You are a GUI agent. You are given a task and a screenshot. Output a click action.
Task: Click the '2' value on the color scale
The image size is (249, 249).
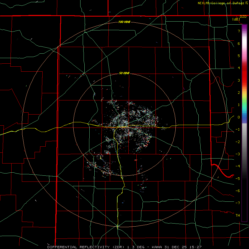click(239, 93)
